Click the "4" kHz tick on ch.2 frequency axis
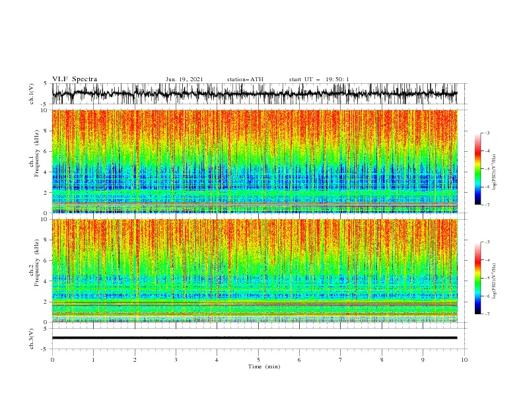 46,281
